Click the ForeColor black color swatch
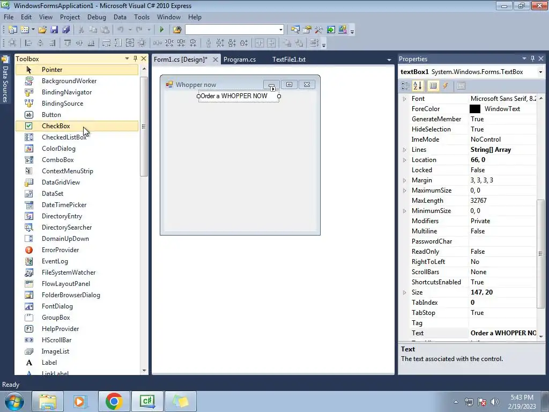 (x=475, y=109)
